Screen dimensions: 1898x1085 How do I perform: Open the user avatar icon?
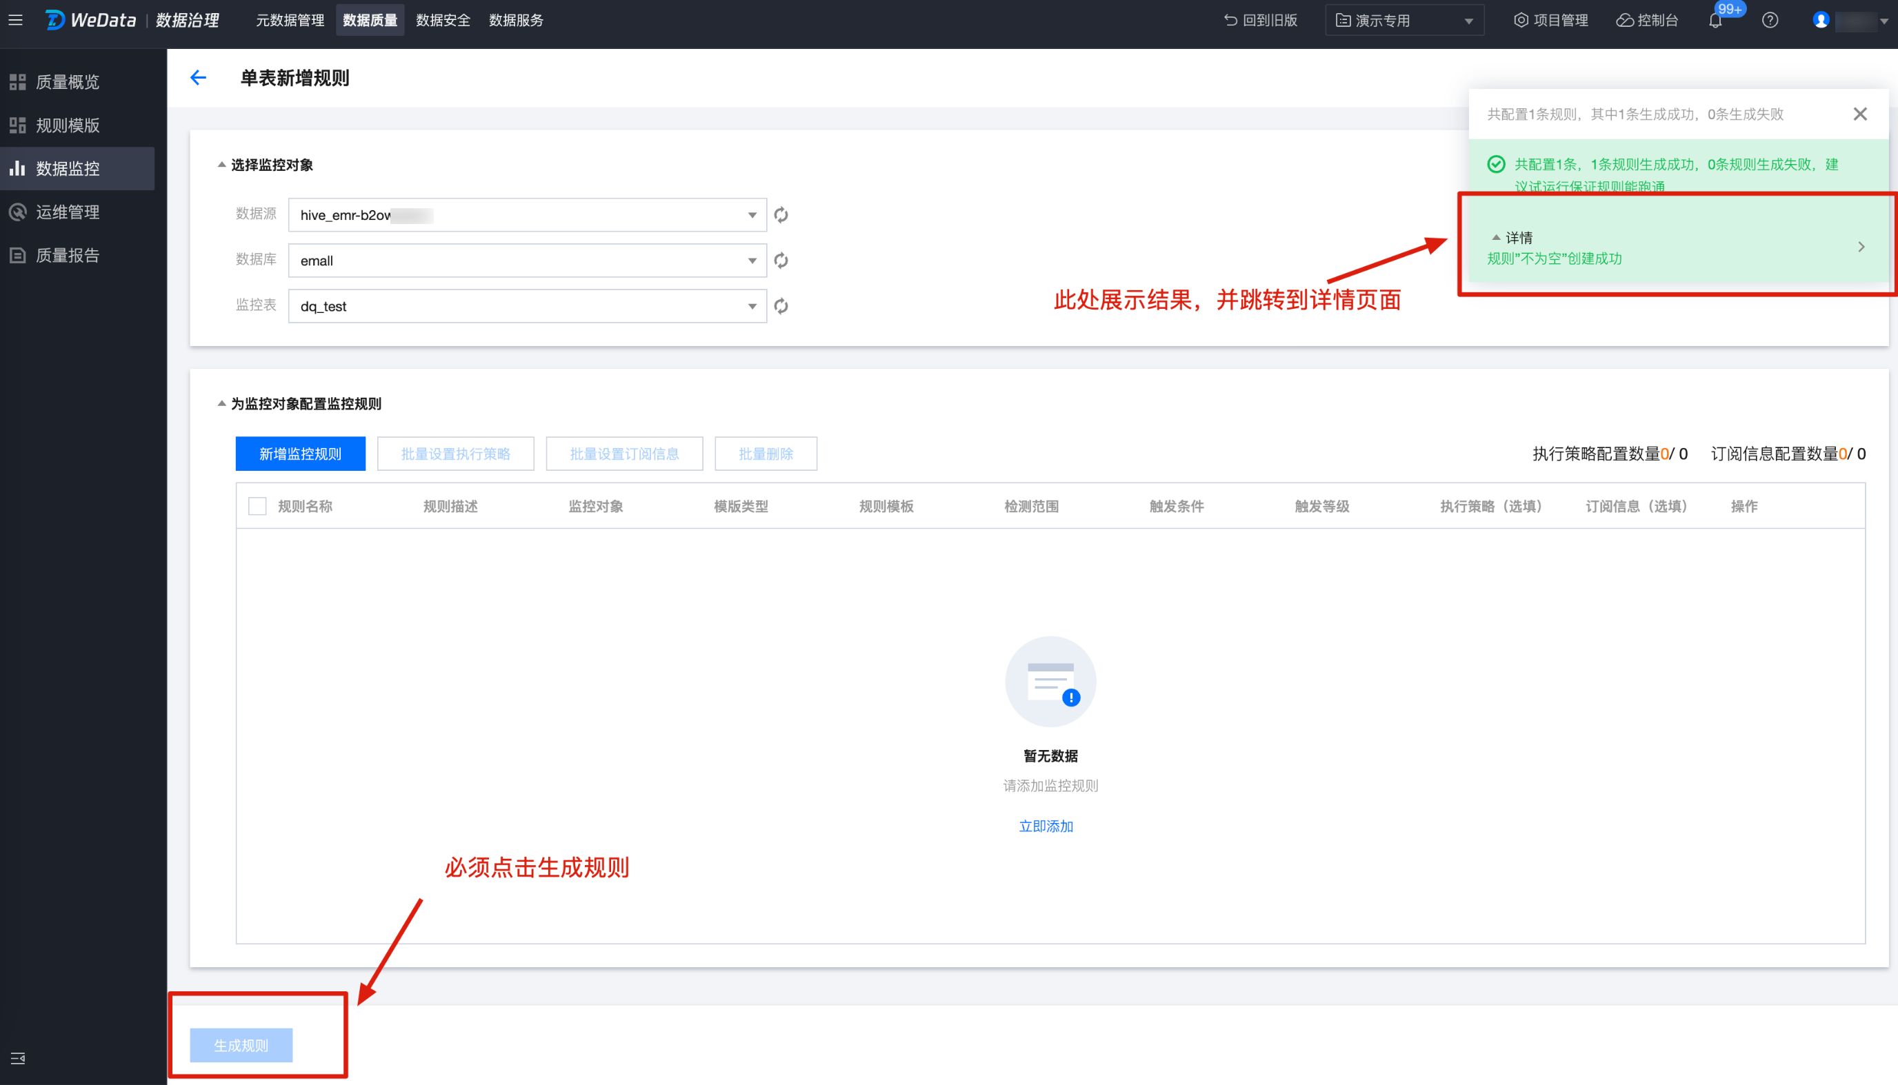point(1821,21)
